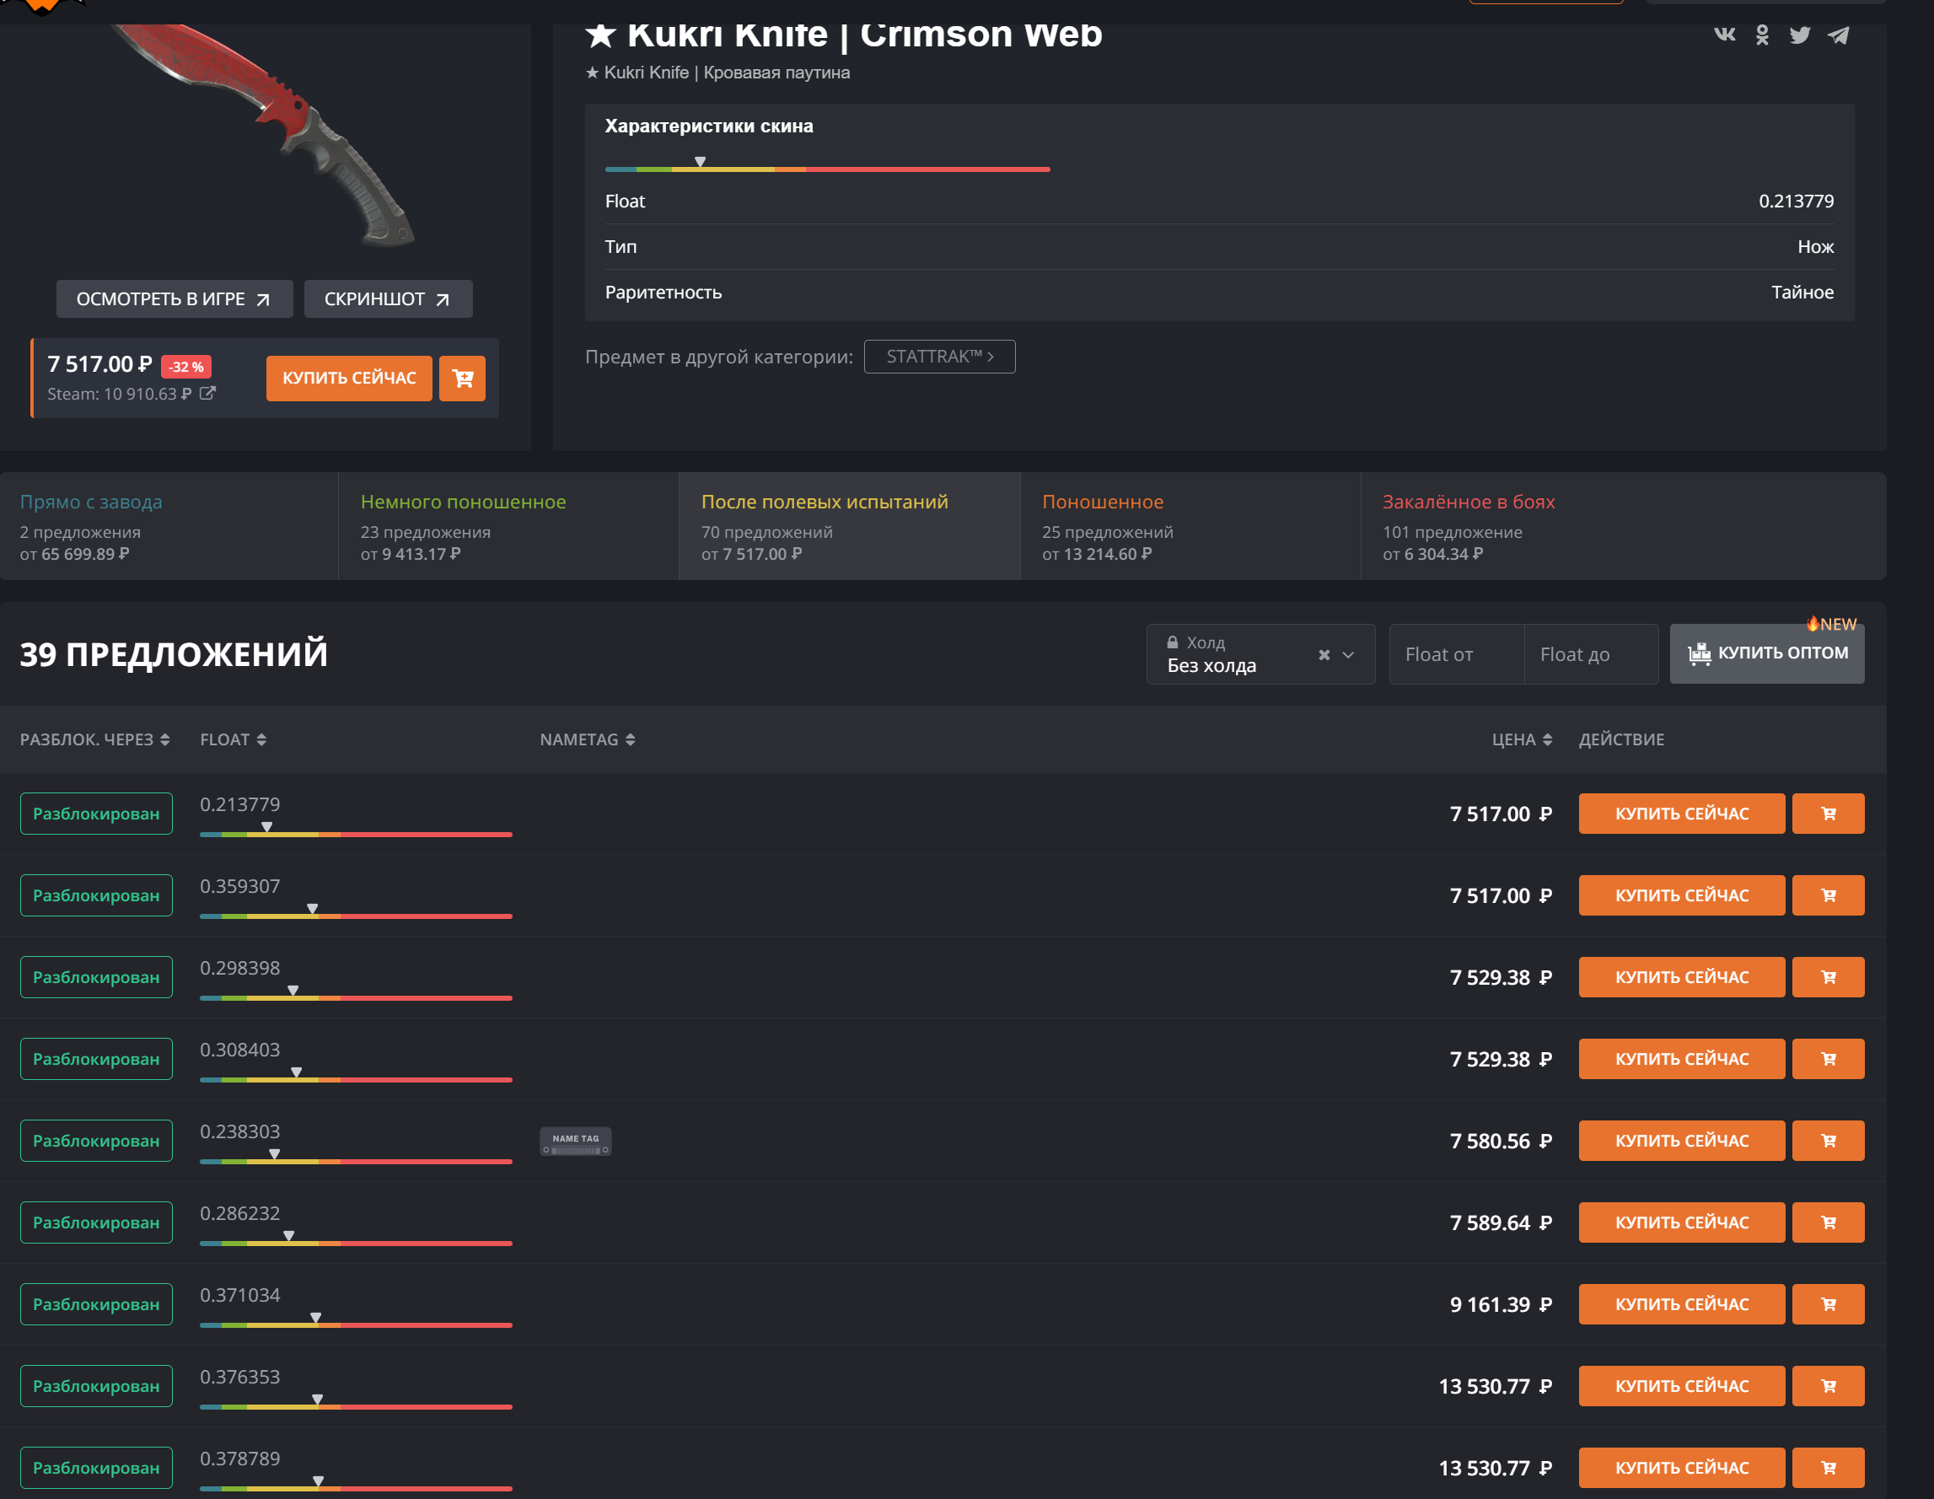The height and width of the screenshot is (1499, 1934).
Task: Sort by РАЗБЛОК. ЧЕРЕЗ column
Action: tap(94, 739)
